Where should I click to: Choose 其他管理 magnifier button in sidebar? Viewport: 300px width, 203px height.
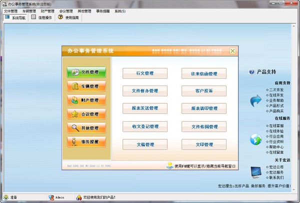pos(86,128)
